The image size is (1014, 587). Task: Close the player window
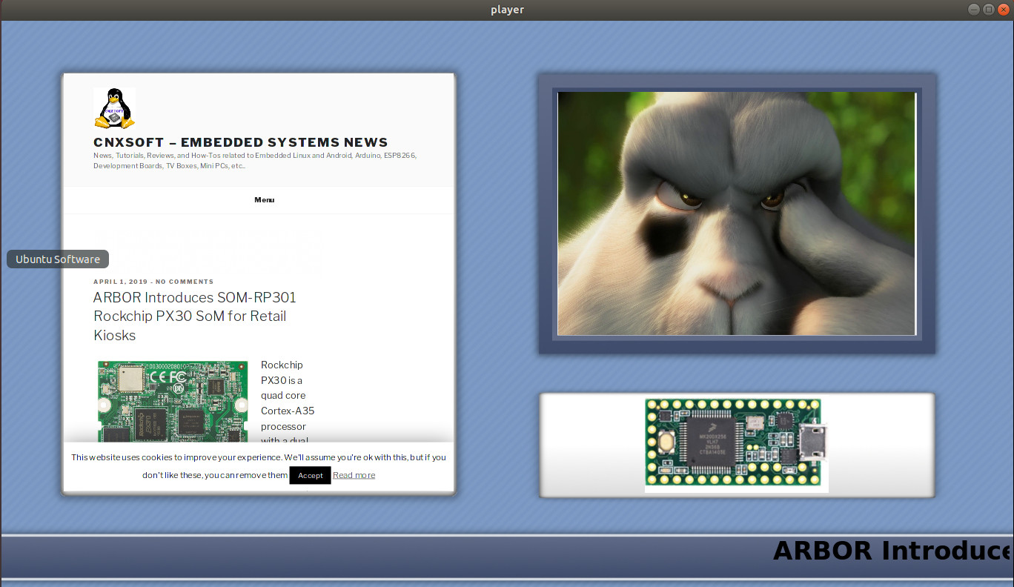[x=1004, y=10]
